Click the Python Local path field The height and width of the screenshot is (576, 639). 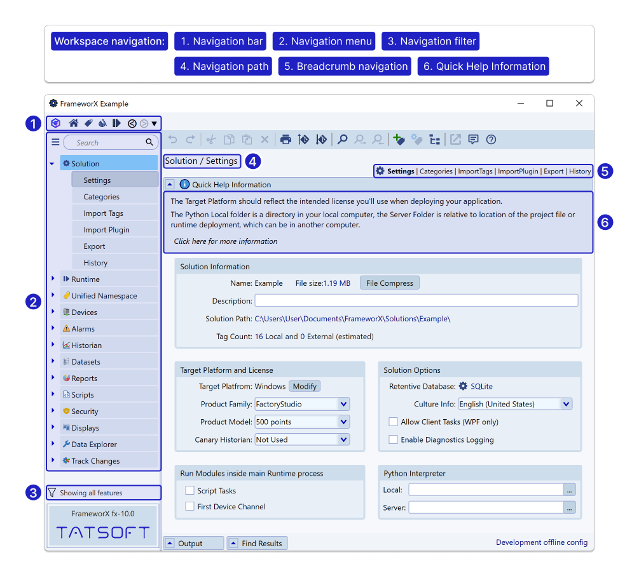[x=486, y=490]
